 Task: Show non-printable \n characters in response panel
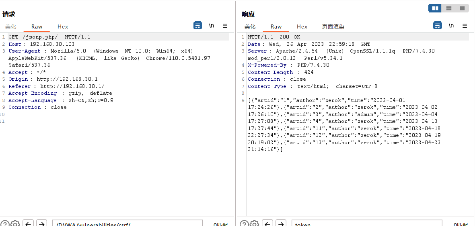click(451, 26)
